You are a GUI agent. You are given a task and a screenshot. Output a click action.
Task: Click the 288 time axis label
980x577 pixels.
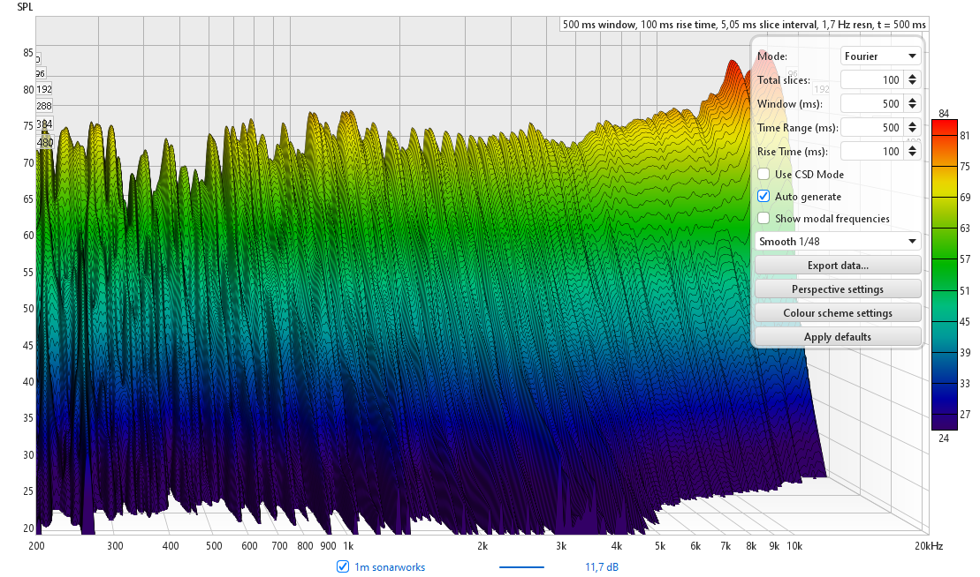pos(44,105)
